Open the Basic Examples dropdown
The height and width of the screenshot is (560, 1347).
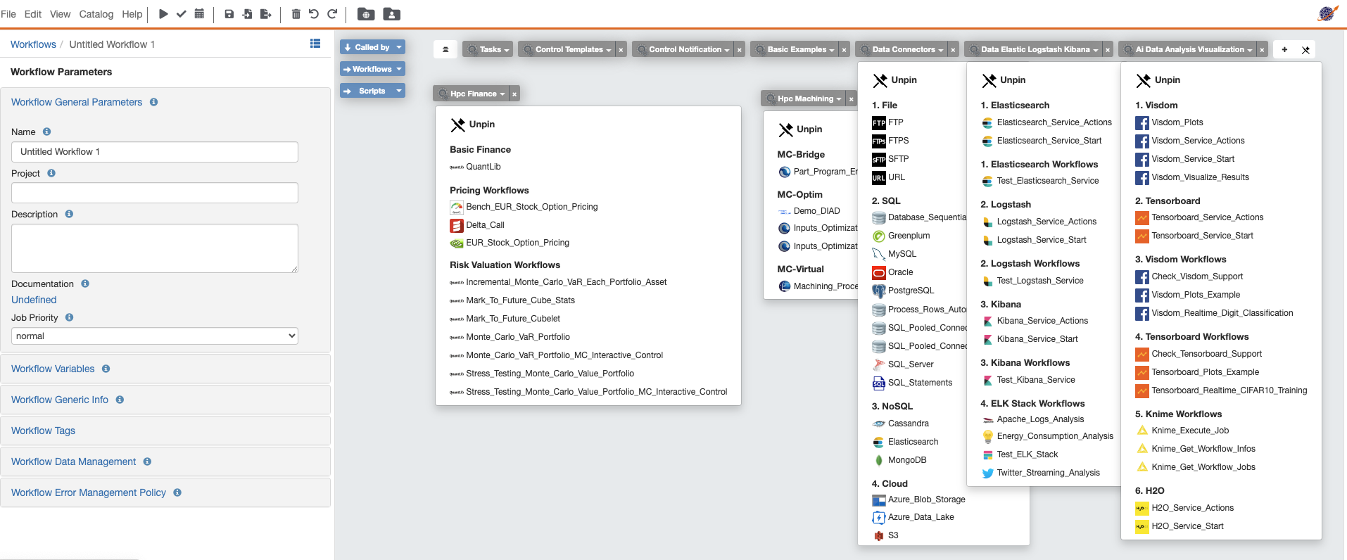coord(794,49)
